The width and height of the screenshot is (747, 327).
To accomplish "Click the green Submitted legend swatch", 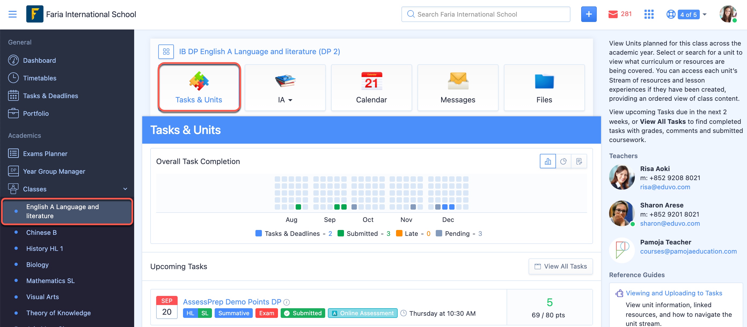I will pyautogui.click(x=341, y=233).
